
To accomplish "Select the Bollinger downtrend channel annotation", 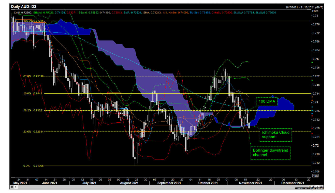I will pos(270,153).
